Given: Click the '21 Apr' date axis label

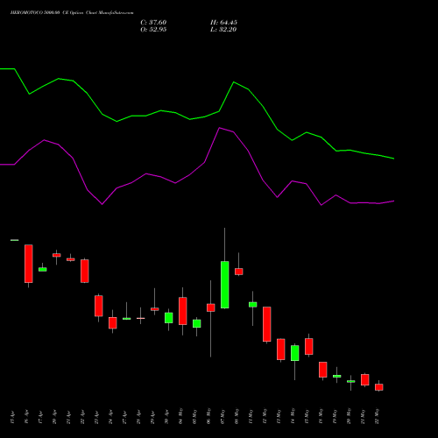Looking at the screenshot, I should point(68,417).
